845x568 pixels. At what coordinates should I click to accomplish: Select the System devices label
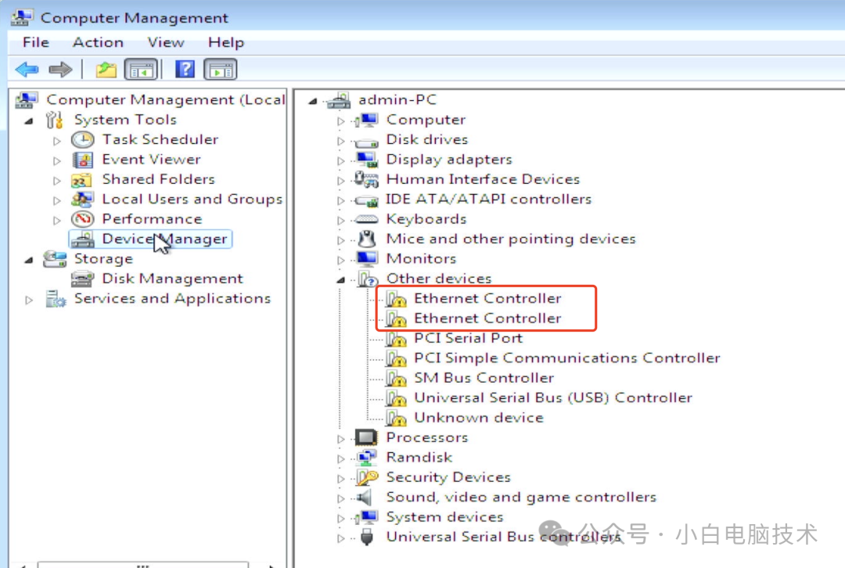click(444, 517)
